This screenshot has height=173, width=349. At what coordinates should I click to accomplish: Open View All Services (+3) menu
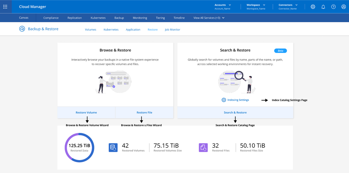pyautogui.click(x=209, y=18)
